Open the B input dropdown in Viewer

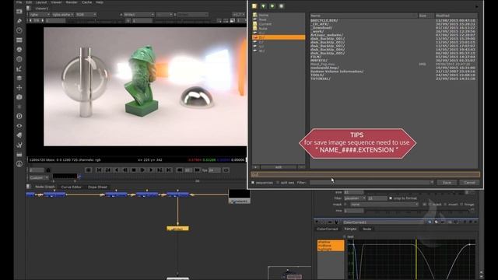[192, 15]
